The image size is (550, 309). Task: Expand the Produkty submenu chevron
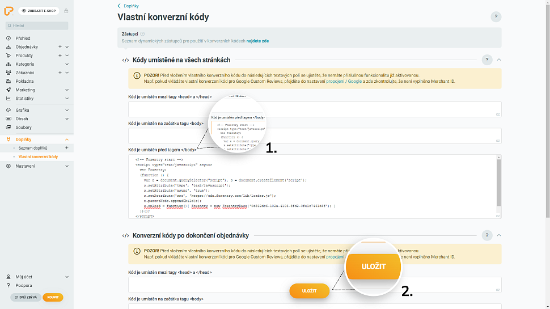tap(67, 56)
